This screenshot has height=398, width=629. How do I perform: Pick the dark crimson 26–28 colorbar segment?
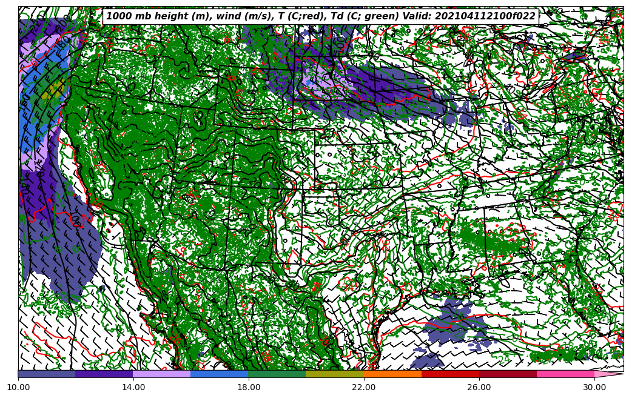508,374
